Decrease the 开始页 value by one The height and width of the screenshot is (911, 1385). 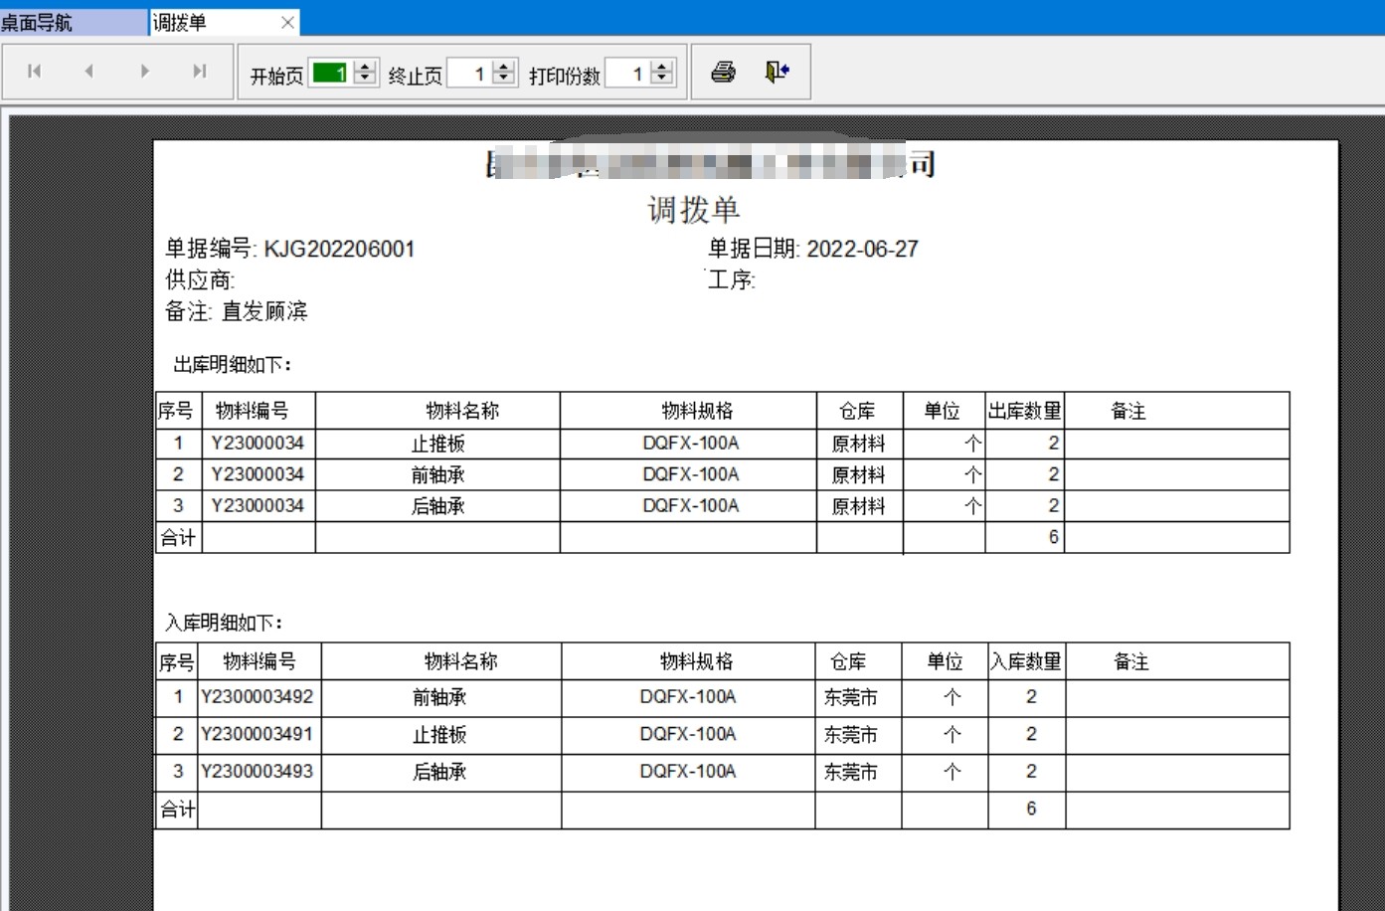point(365,79)
